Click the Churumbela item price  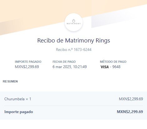(131, 99)
